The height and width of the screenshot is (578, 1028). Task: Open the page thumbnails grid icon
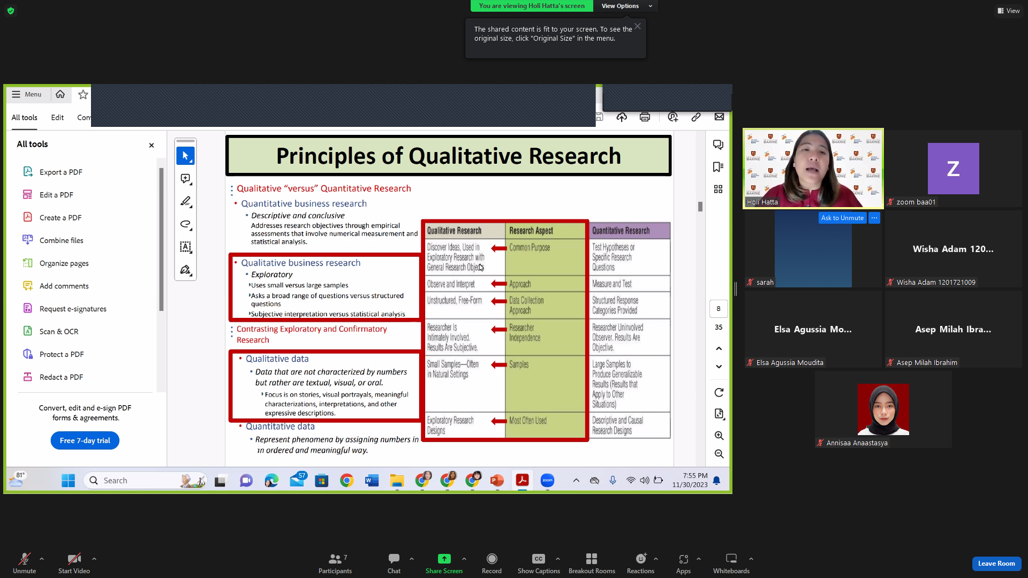click(x=718, y=189)
